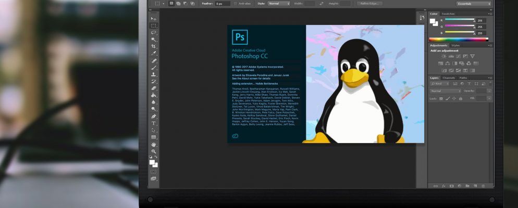Select the Eyedropper tool
This screenshot has height=208, width=518.
154,54
